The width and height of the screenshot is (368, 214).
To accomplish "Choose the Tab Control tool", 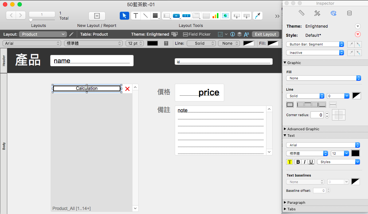I will (196, 16).
